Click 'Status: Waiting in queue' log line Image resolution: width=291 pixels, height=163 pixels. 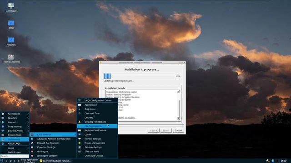tap(118, 95)
